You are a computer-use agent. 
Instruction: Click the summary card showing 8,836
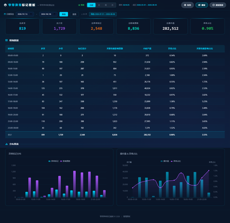coord(133,26)
